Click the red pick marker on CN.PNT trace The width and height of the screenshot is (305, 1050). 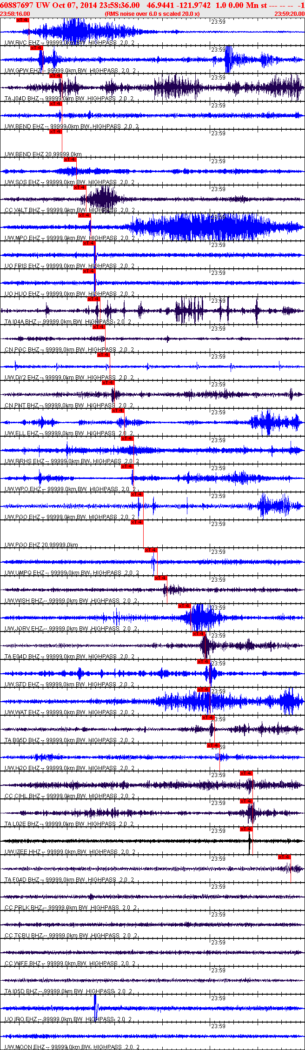coord(108,383)
